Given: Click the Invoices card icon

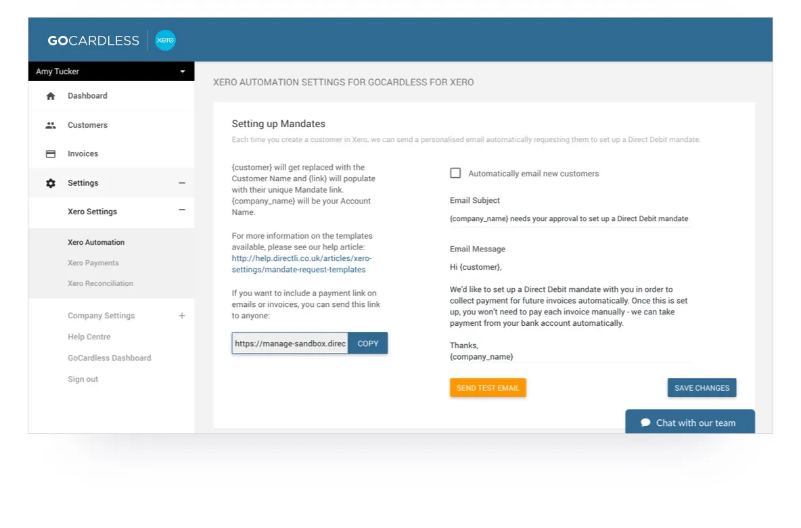Looking at the screenshot, I should 51,154.
